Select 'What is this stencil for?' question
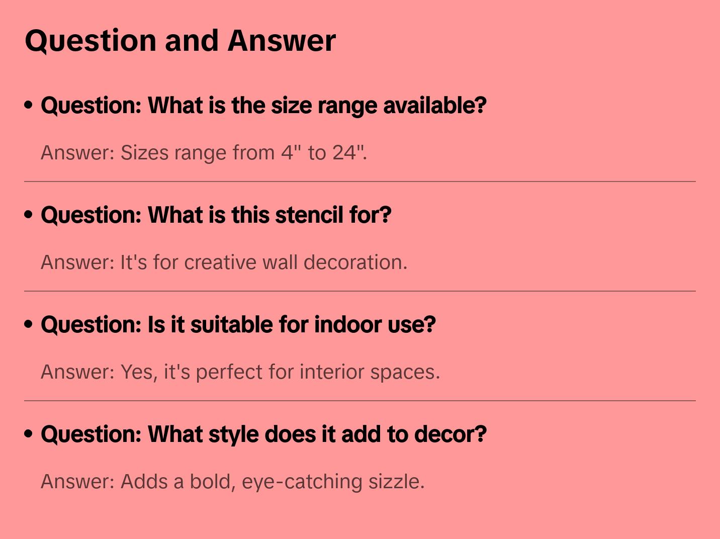 tap(216, 215)
